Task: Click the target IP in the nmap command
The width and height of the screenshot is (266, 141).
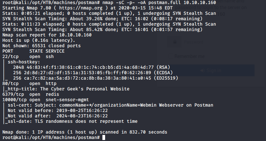Action: coord(198,3)
